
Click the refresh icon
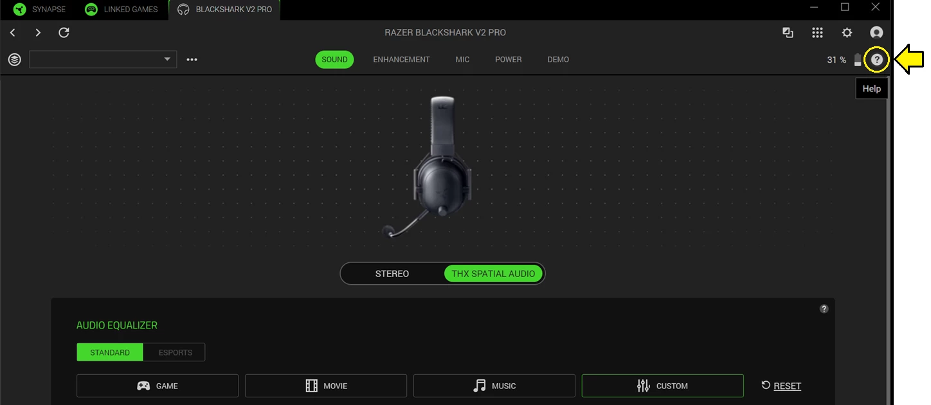click(64, 32)
